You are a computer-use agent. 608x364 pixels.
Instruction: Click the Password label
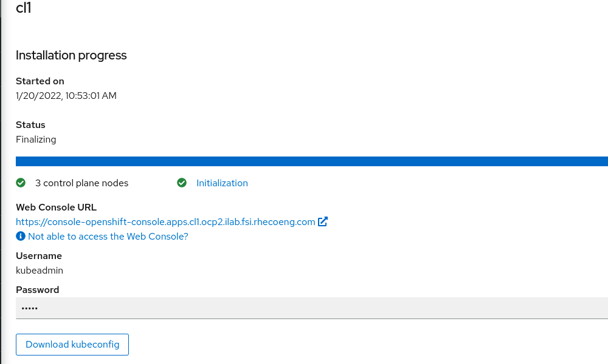38,290
